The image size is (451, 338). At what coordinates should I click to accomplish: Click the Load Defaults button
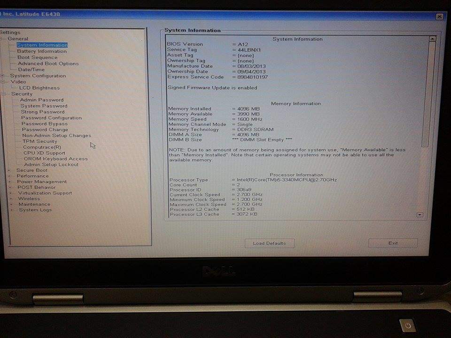pos(270,243)
